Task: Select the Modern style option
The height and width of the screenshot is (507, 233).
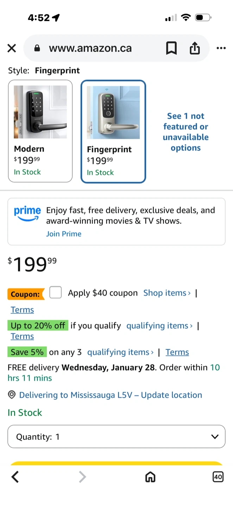Action: click(40, 131)
